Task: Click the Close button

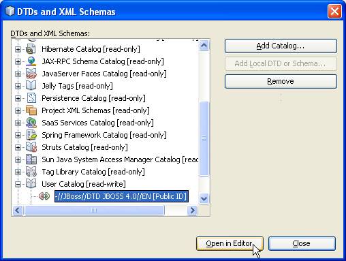Action: coord(302,244)
